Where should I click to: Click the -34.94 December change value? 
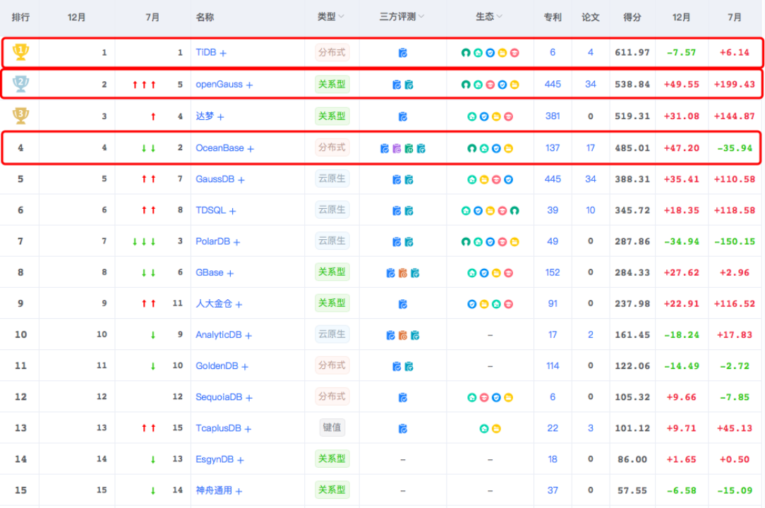pos(682,241)
